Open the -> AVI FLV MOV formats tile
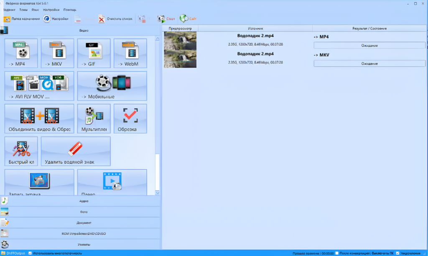This screenshot has width=428, height=256. coord(39,86)
